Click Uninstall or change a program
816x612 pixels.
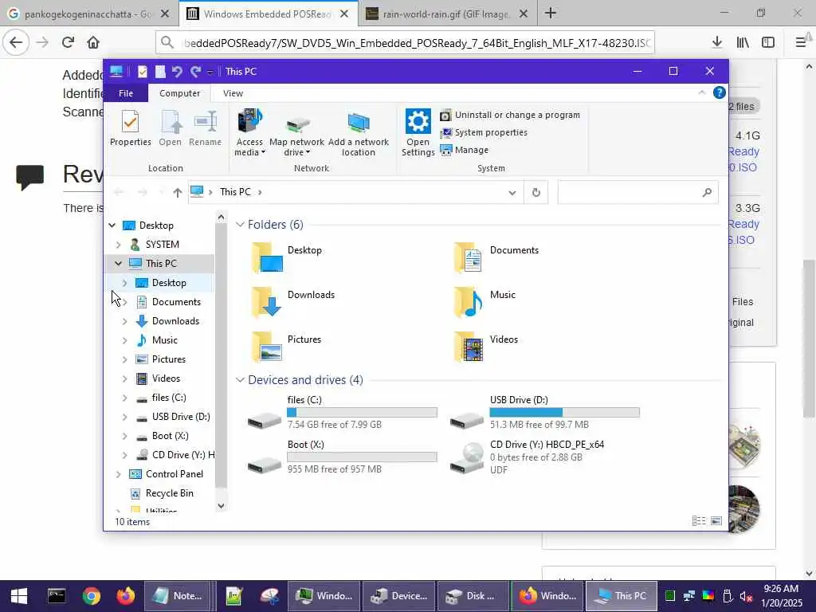point(510,115)
